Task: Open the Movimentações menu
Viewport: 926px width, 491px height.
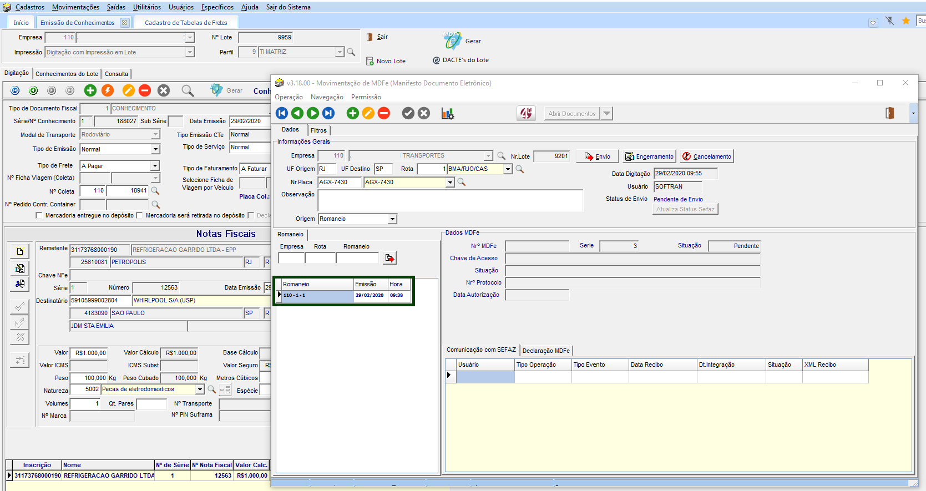Action: point(75,7)
